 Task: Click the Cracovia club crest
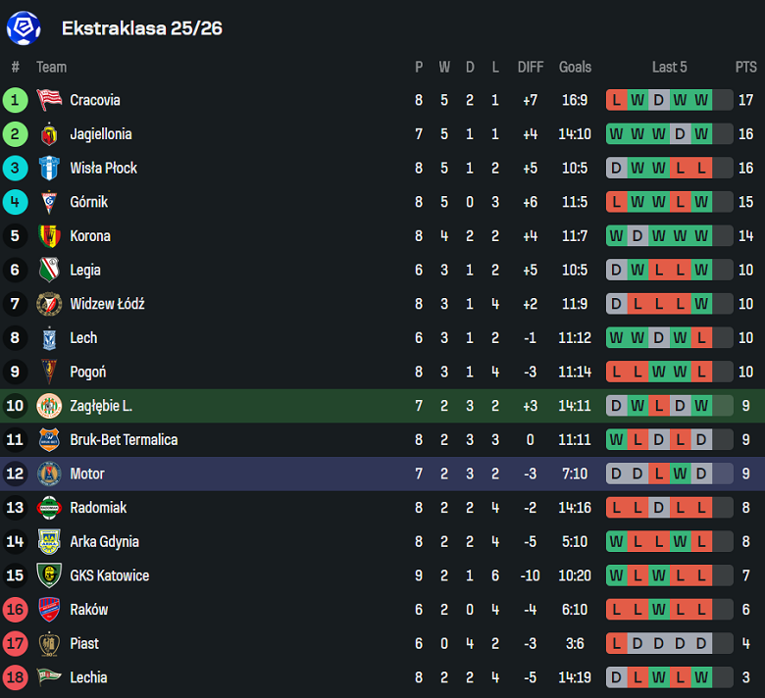point(49,100)
